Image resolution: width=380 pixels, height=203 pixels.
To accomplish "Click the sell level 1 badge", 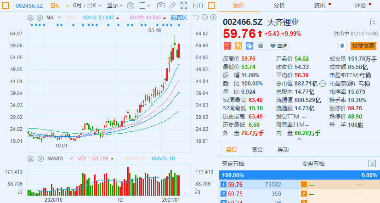I will tap(304, 185).
